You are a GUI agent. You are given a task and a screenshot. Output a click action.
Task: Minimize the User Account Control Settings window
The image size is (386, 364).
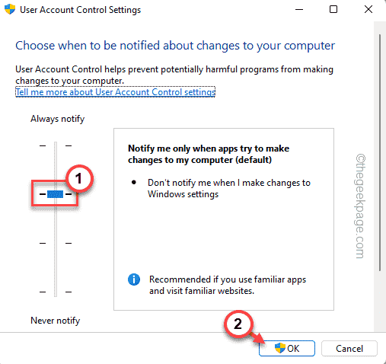pyautogui.click(x=299, y=10)
